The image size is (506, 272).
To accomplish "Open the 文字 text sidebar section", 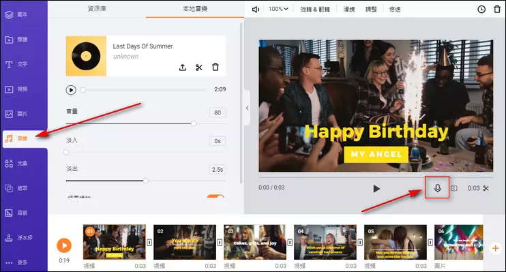I will 17,64.
